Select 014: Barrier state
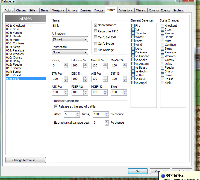The image size is (200, 180). pos(25,72)
